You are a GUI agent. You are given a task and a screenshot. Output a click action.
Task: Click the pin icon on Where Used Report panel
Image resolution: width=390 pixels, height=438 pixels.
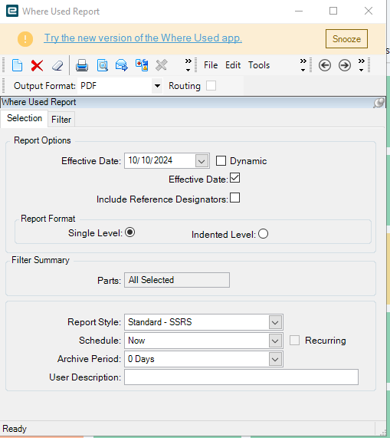point(379,103)
